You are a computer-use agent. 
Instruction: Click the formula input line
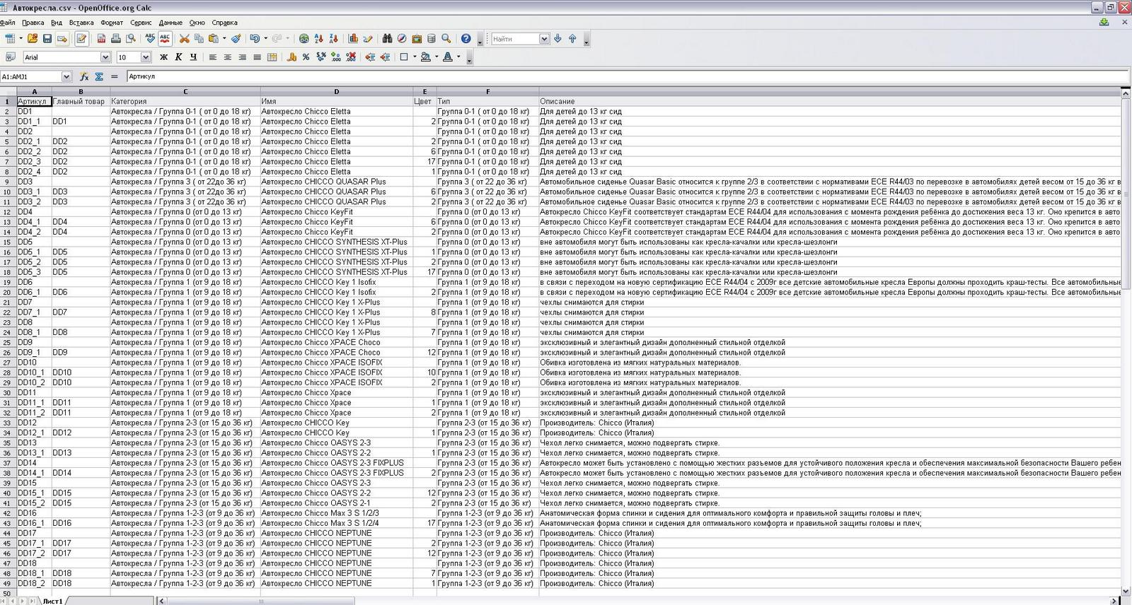tap(628, 76)
